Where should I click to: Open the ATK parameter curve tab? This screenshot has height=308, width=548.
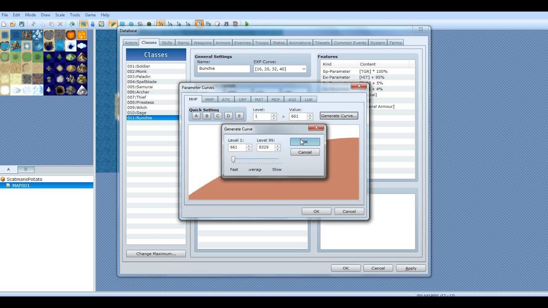(x=226, y=99)
